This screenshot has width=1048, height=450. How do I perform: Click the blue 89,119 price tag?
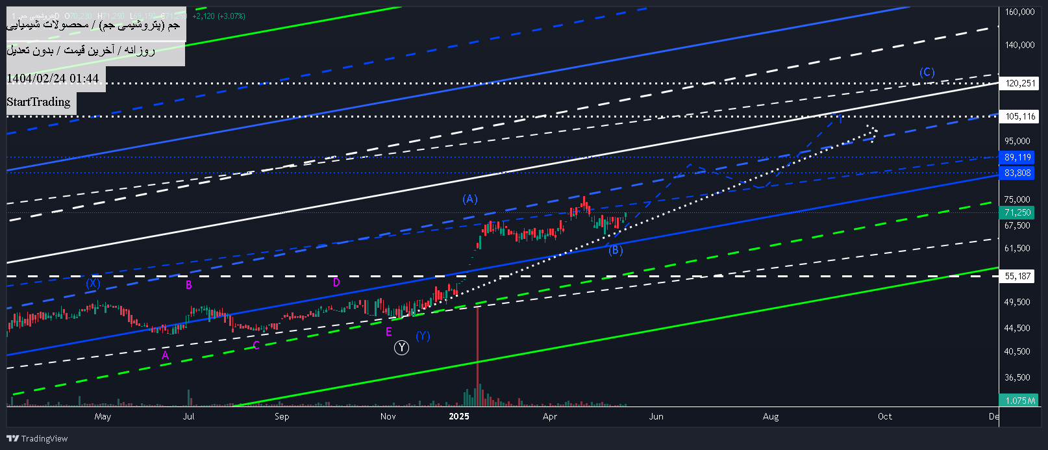1017,157
